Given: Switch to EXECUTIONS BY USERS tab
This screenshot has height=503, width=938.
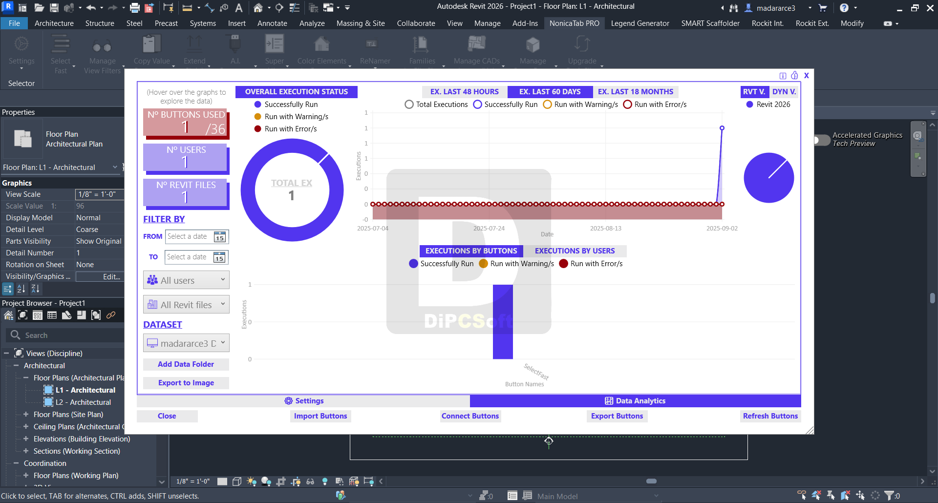Looking at the screenshot, I should click(x=575, y=251).
